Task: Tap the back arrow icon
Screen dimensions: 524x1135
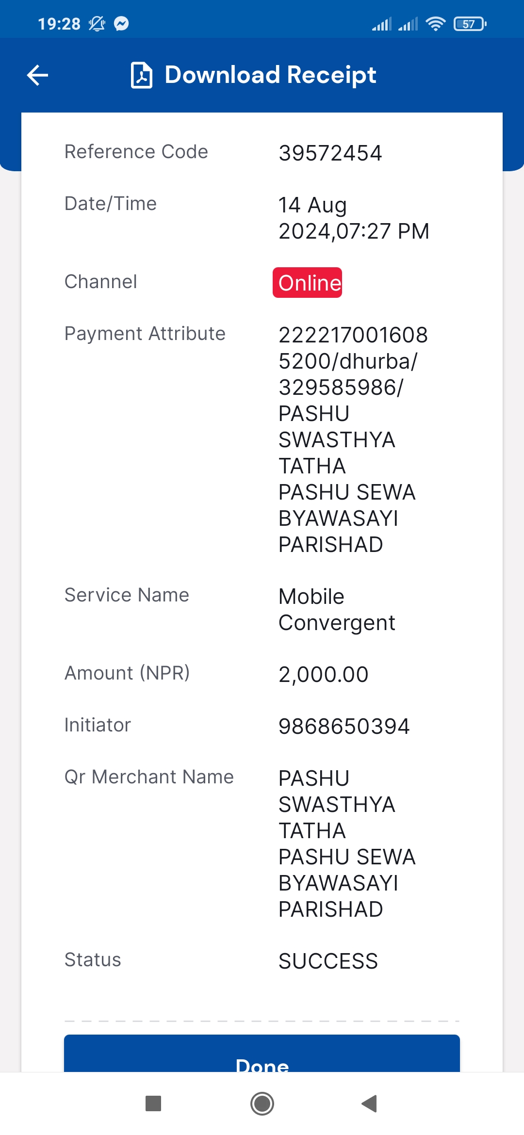Action: click(x=37, y=75)
